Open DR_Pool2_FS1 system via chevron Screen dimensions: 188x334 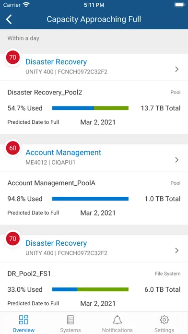click(176, 250)
